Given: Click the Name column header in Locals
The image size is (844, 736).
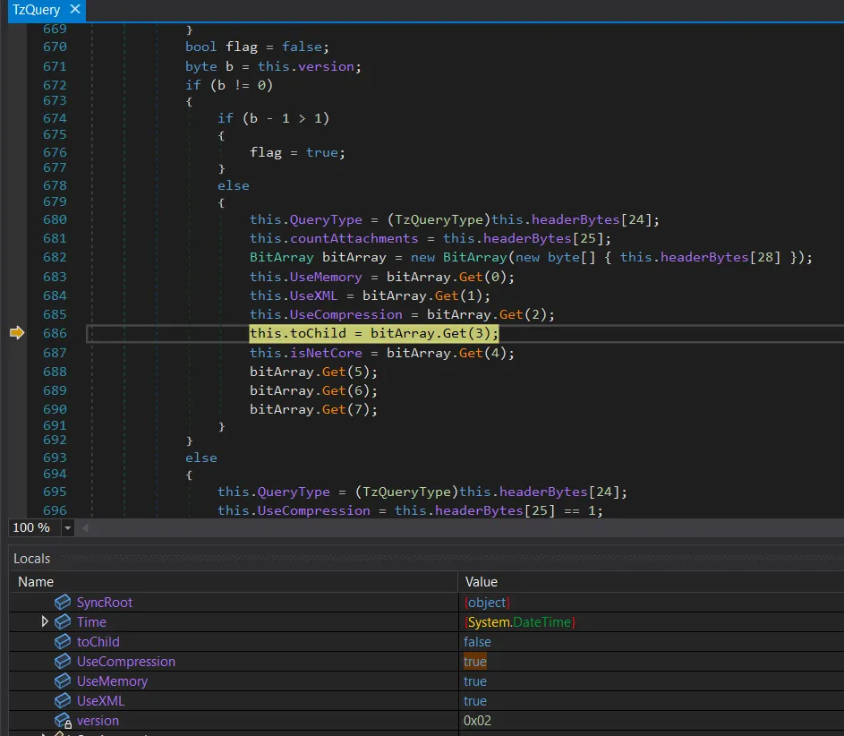Looking at the screenshot, I should point(36,582).
